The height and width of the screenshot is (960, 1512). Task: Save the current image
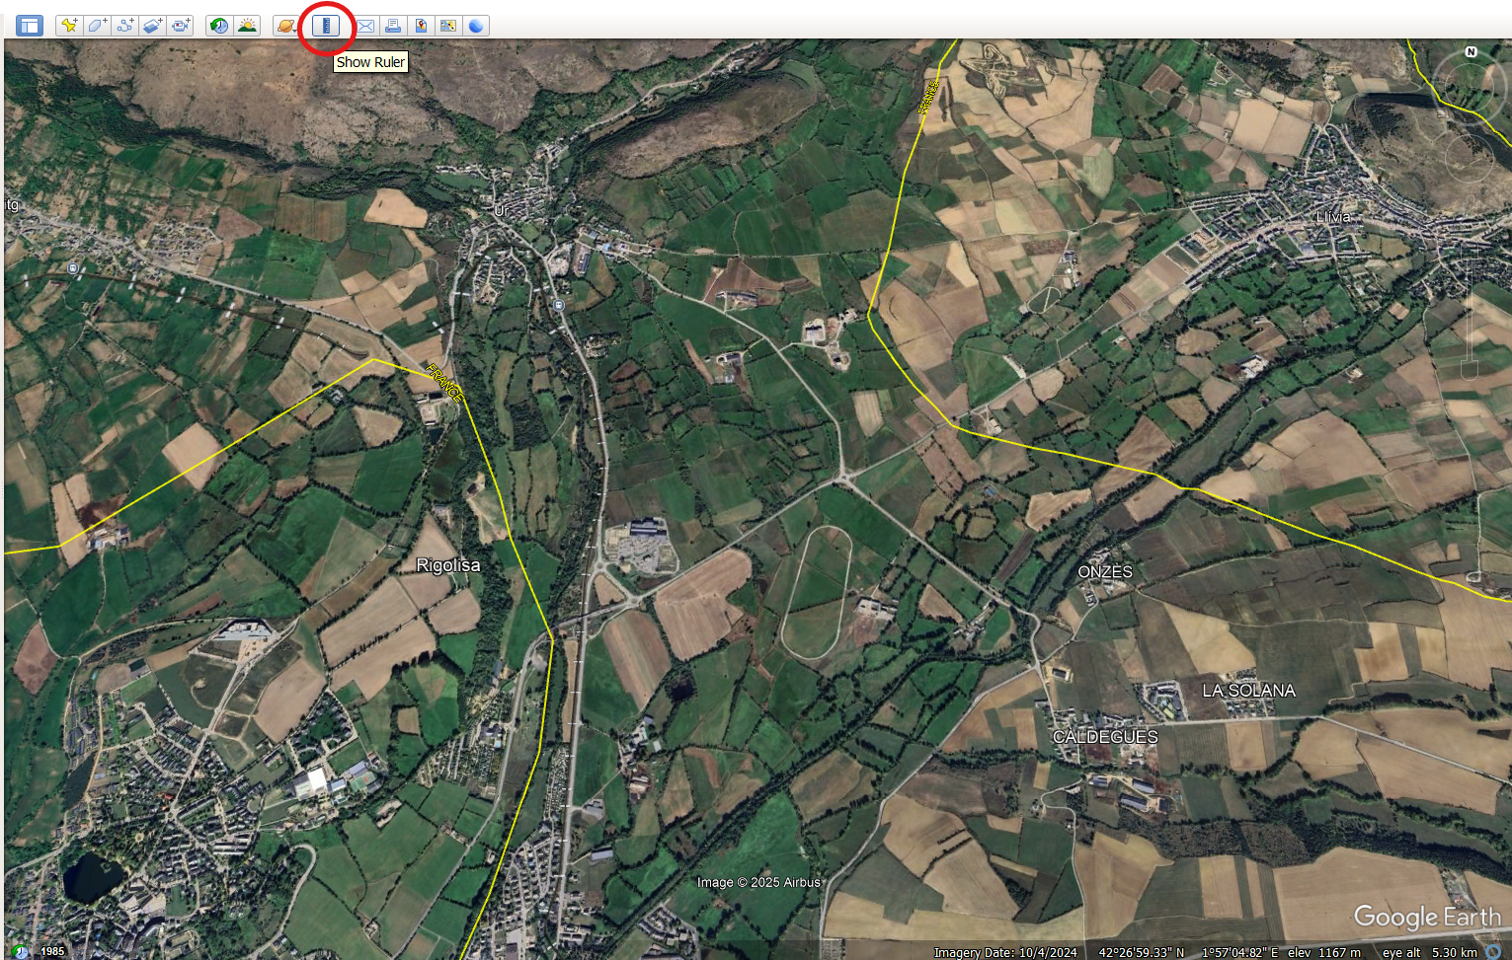(x=421, y=26)
